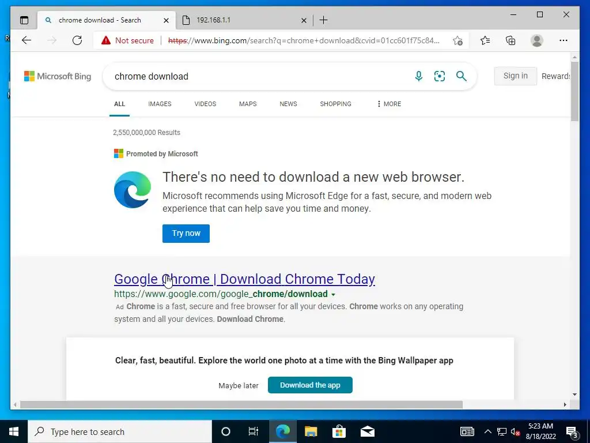Open the Favorites list icon
Screen dimensions: 590x443
[x=485, y=40]
